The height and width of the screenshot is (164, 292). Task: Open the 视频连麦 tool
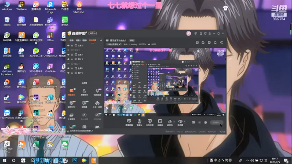[97, 92]
